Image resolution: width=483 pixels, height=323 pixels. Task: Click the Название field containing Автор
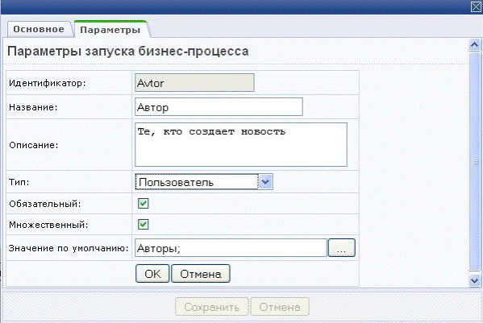pos(219,107)
